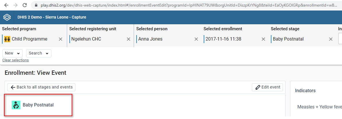Remove selected stage Baby Postnatal
The height and width of the screenshot is (119, 342).
tap(331, 39)
